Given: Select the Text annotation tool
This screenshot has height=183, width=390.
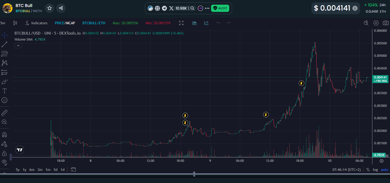Looking at the screenshot, I should coord(4,91).
